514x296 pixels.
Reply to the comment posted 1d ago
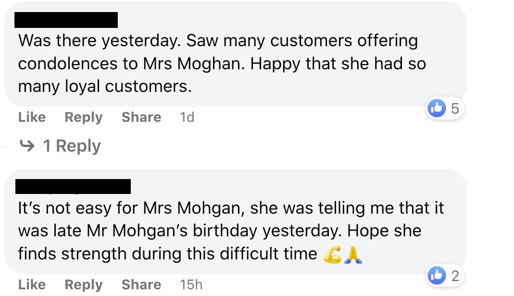tap(84, 117)
